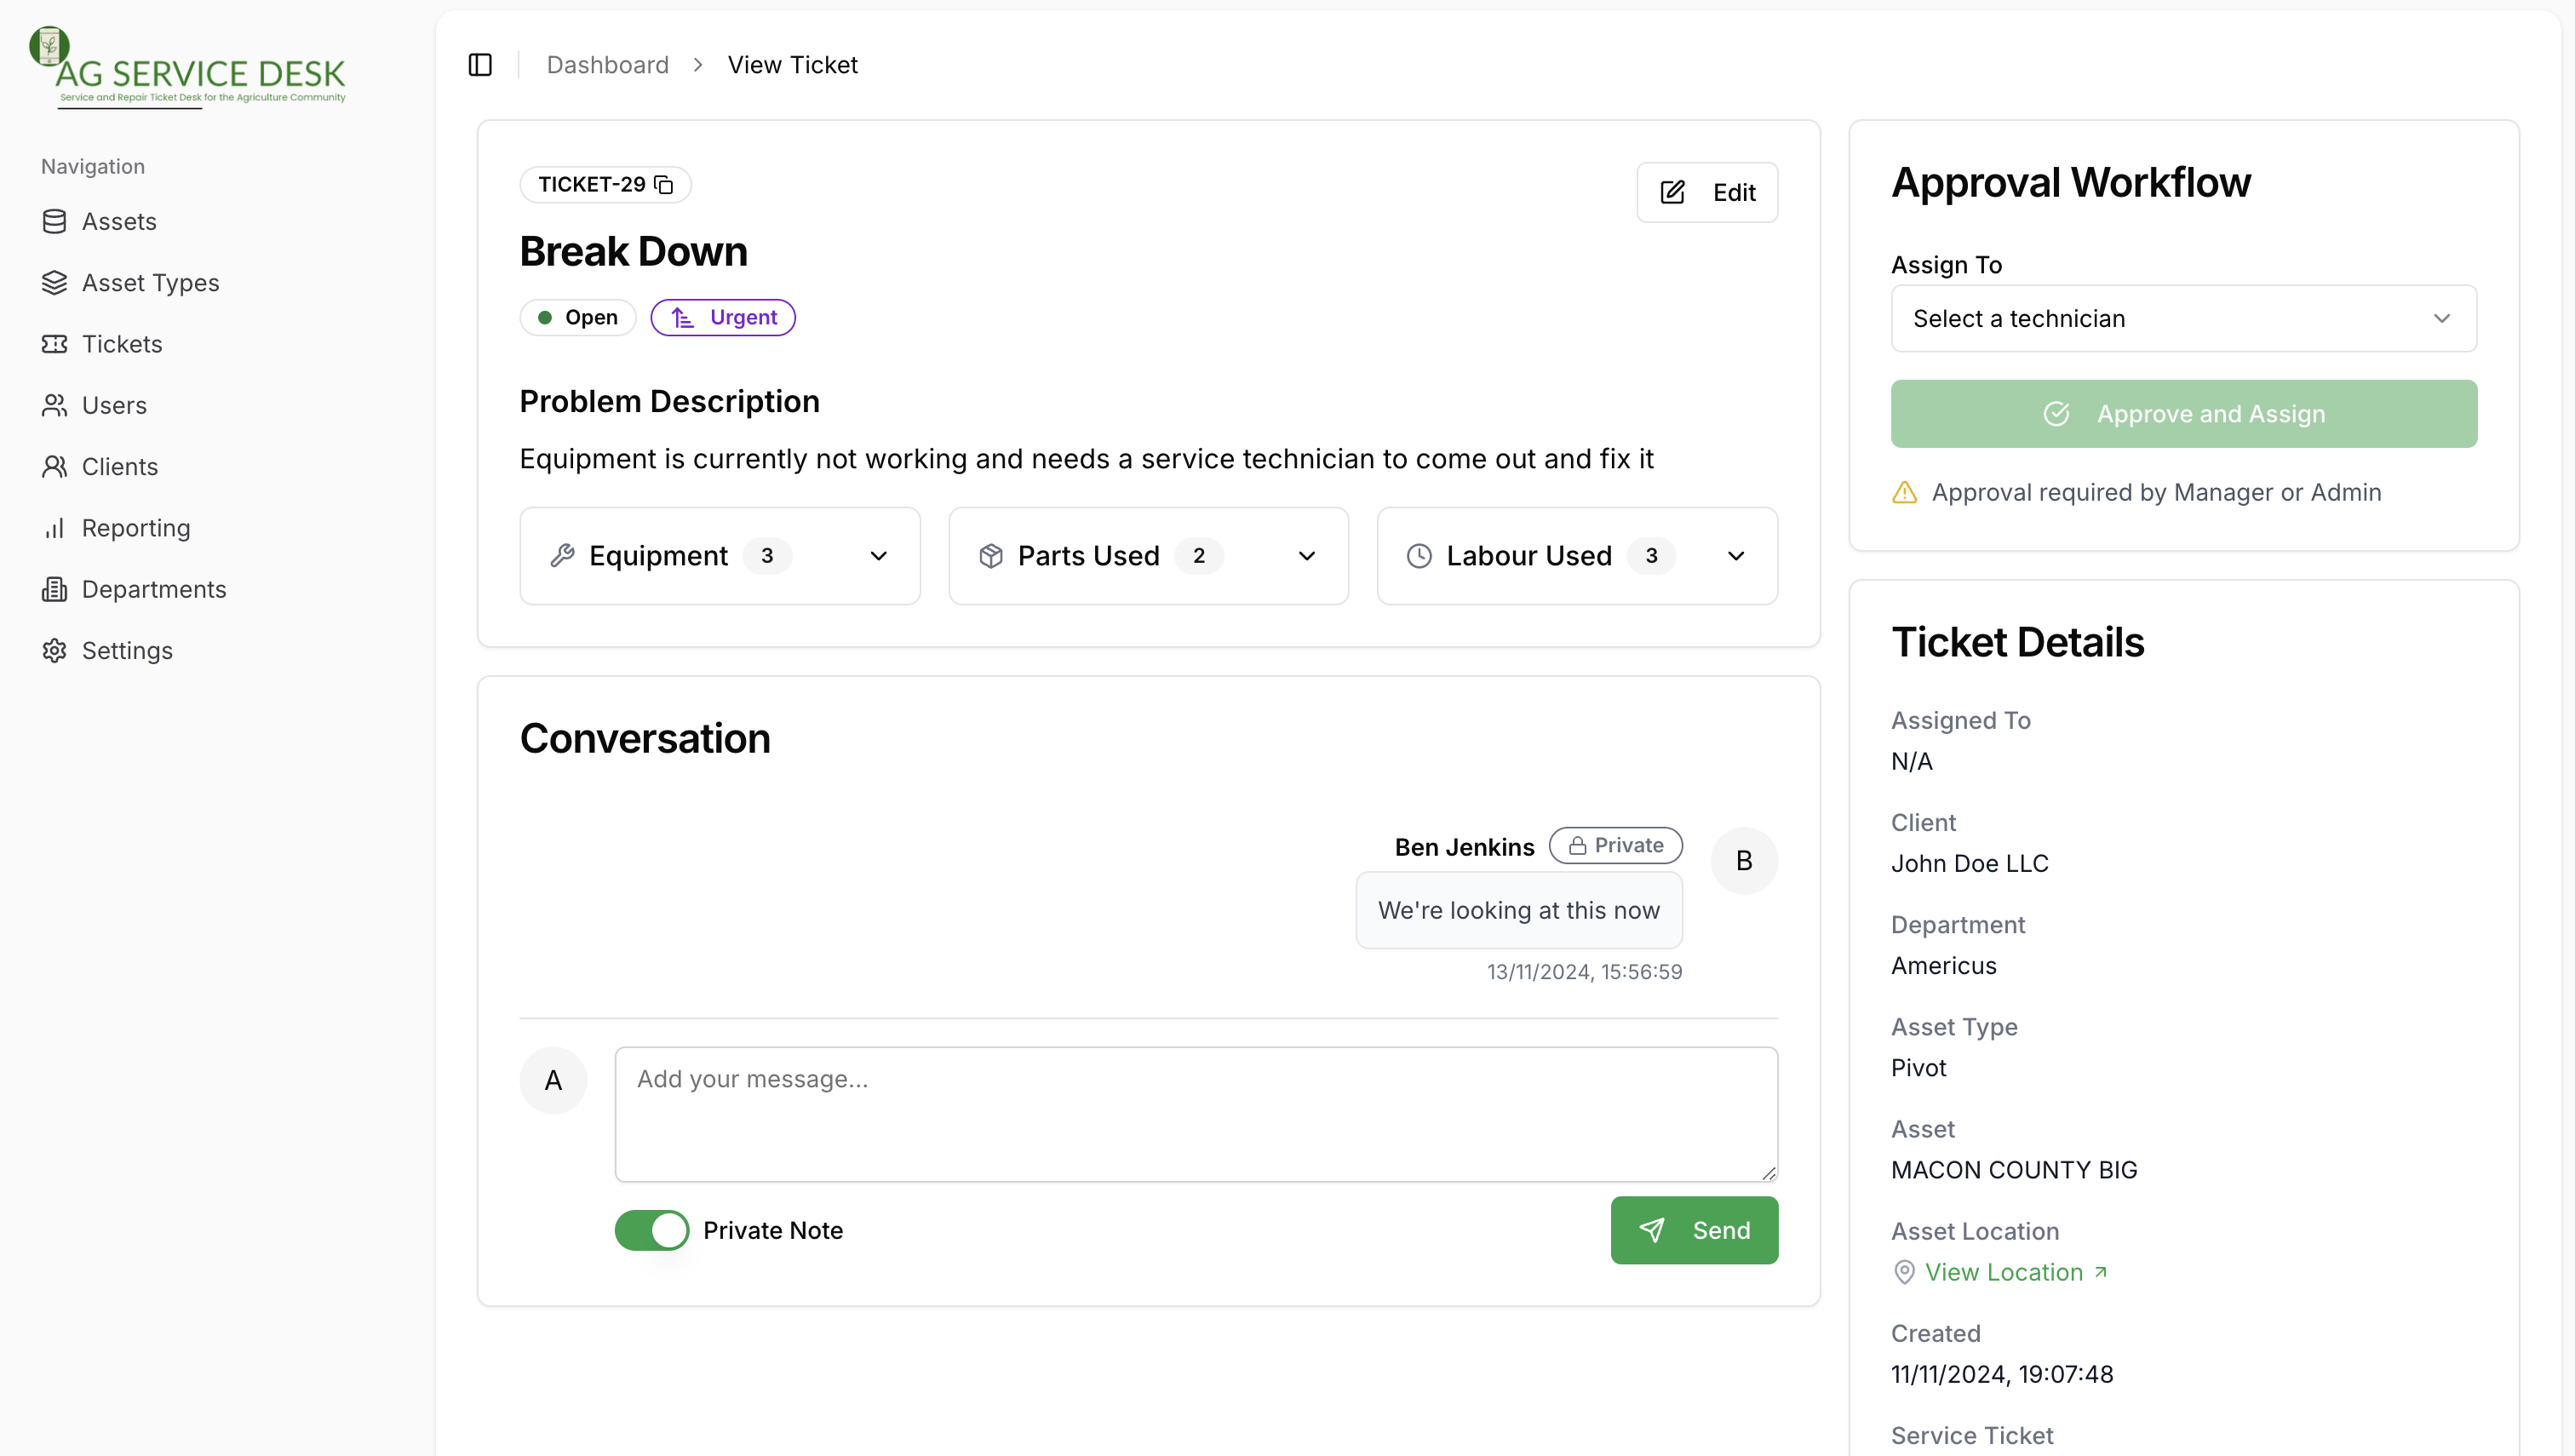Go to Dashboard via the breadcrumb

click(x=607, y=64)
